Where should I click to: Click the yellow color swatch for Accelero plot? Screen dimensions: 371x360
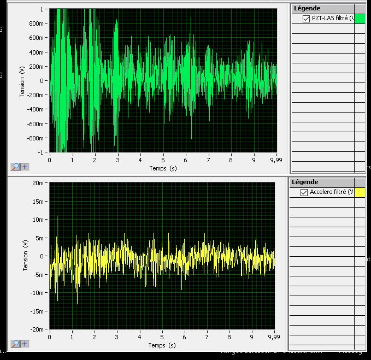click(x=360, y=192)
